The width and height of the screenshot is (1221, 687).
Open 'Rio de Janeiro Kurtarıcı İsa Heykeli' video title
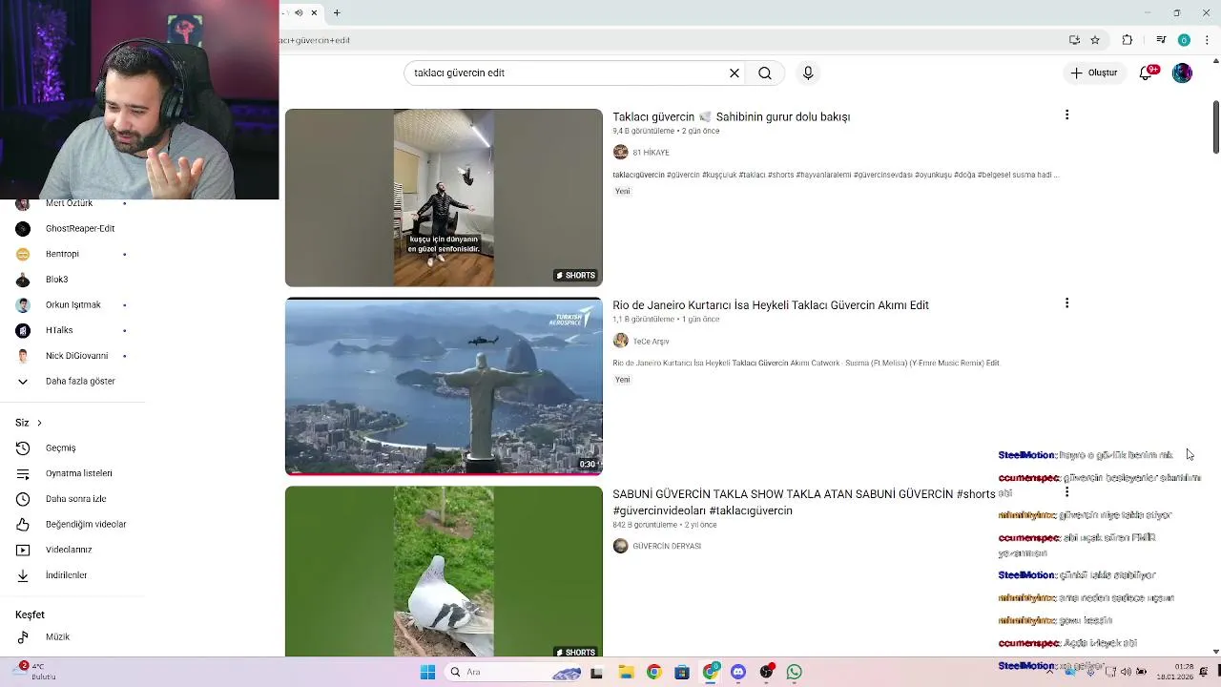tap(771, 305)
